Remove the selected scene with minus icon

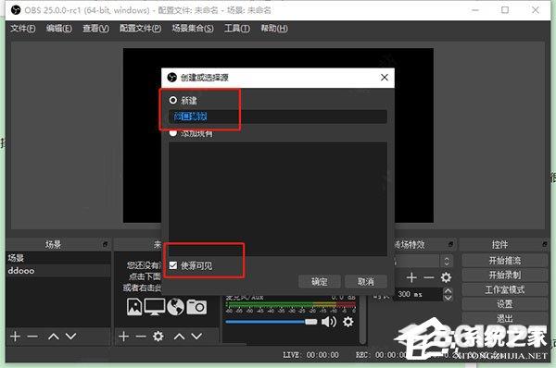click(x=32, y=337)
